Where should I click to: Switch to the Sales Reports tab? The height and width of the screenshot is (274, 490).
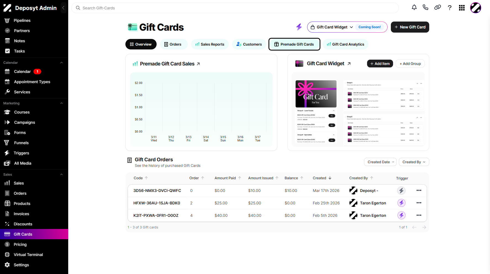[210, 44]
